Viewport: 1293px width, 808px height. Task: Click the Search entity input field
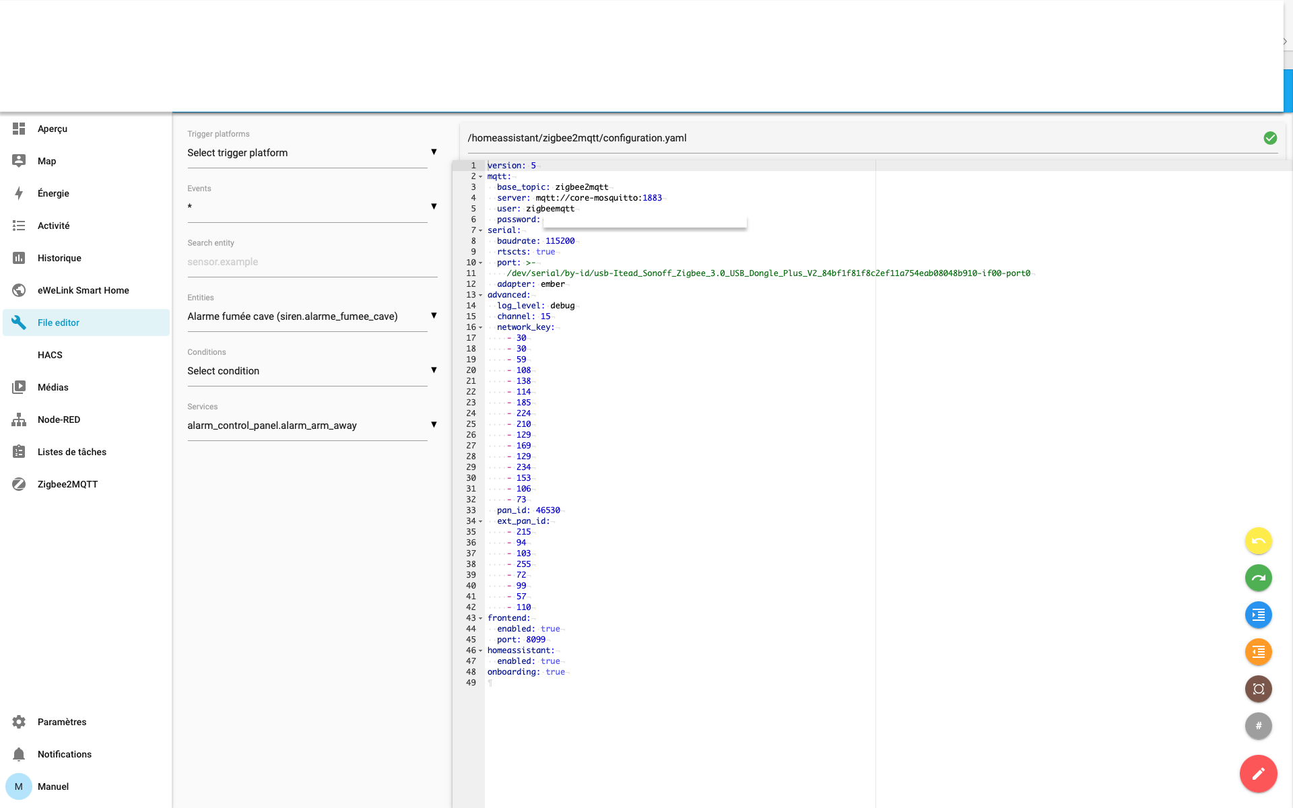coord(312,262)
